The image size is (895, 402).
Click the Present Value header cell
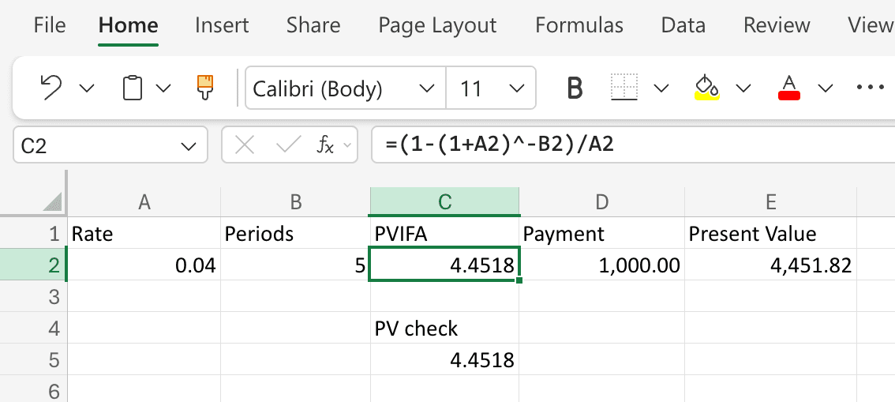click(770, 233)
